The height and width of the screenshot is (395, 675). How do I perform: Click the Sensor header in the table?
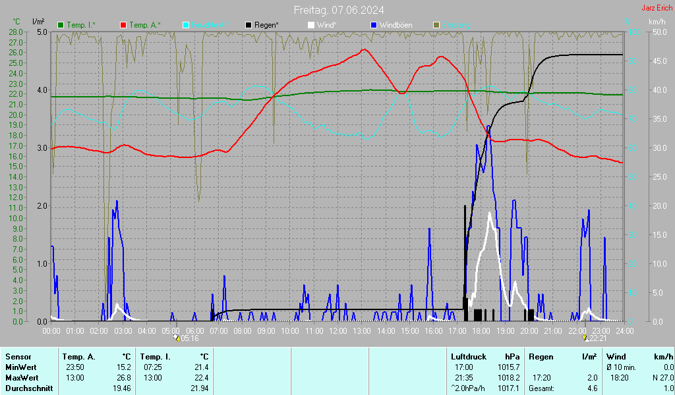[18, 357]
